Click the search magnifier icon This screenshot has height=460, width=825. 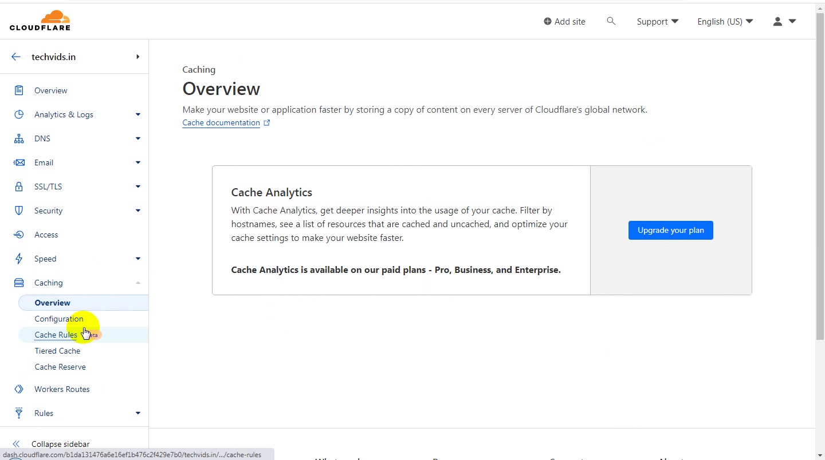point(611,21)
